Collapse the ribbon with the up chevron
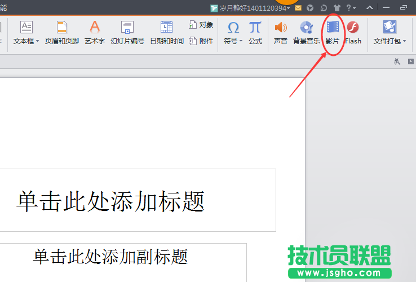Viewport: 416px width, 282px height. click(370, 8)
